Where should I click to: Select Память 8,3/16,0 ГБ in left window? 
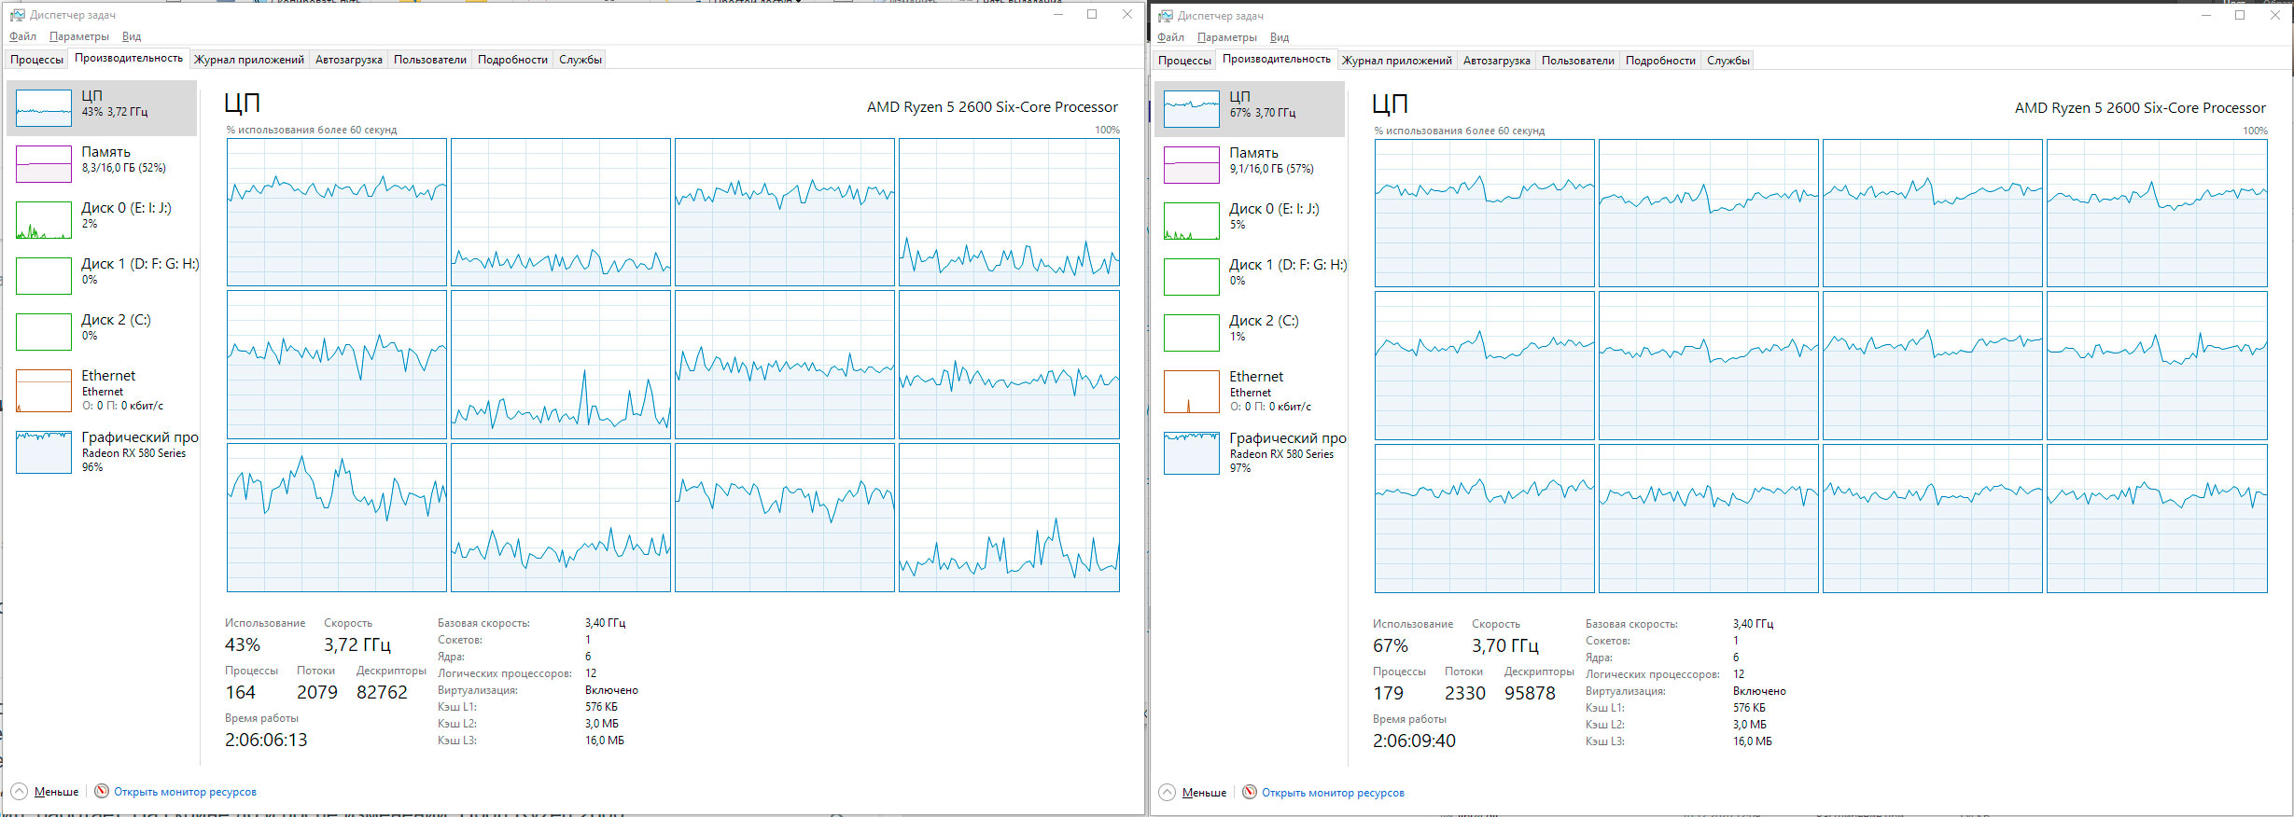[102, 164]
